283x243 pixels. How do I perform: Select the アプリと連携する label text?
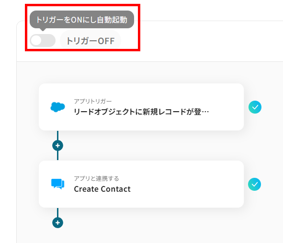tap(97, 178)
